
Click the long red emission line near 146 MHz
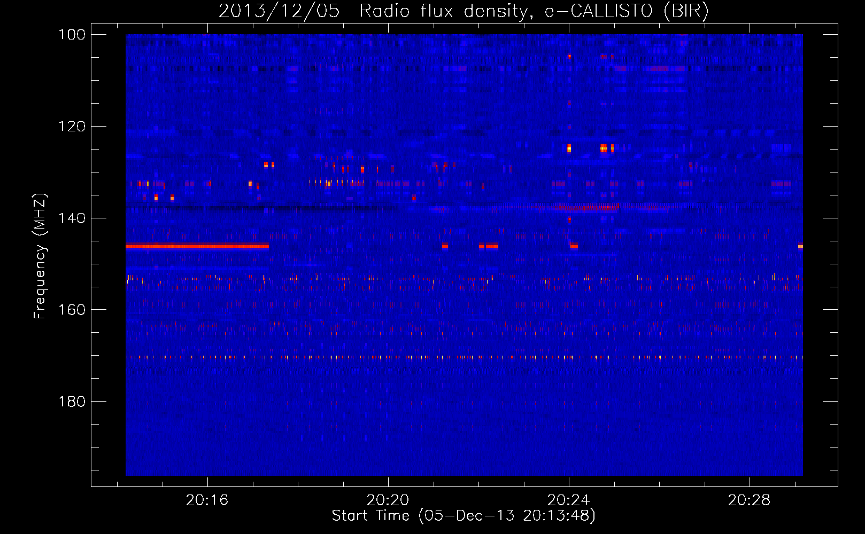(x=197, y=246)
